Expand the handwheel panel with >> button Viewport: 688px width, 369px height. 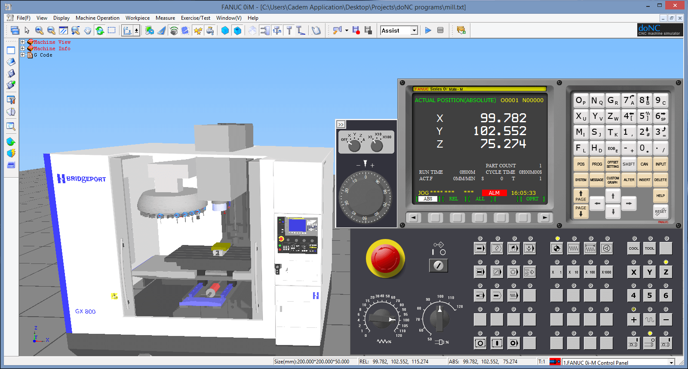pyautogui.click(x=341, y=124)
